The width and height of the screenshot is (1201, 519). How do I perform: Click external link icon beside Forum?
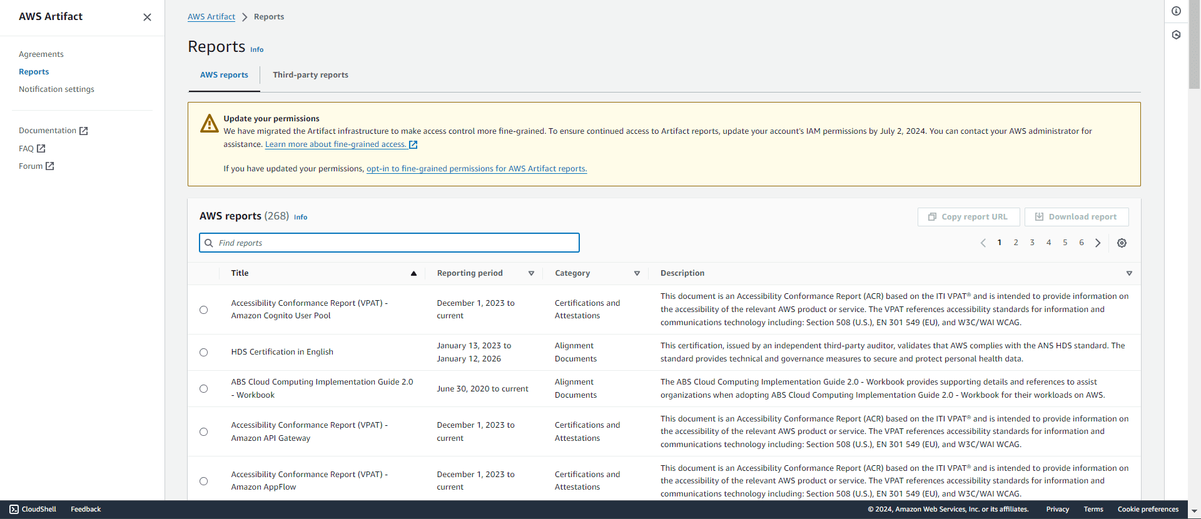click(x=50, y=166)
